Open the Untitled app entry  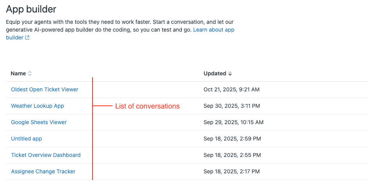click(x=26, y=139)
